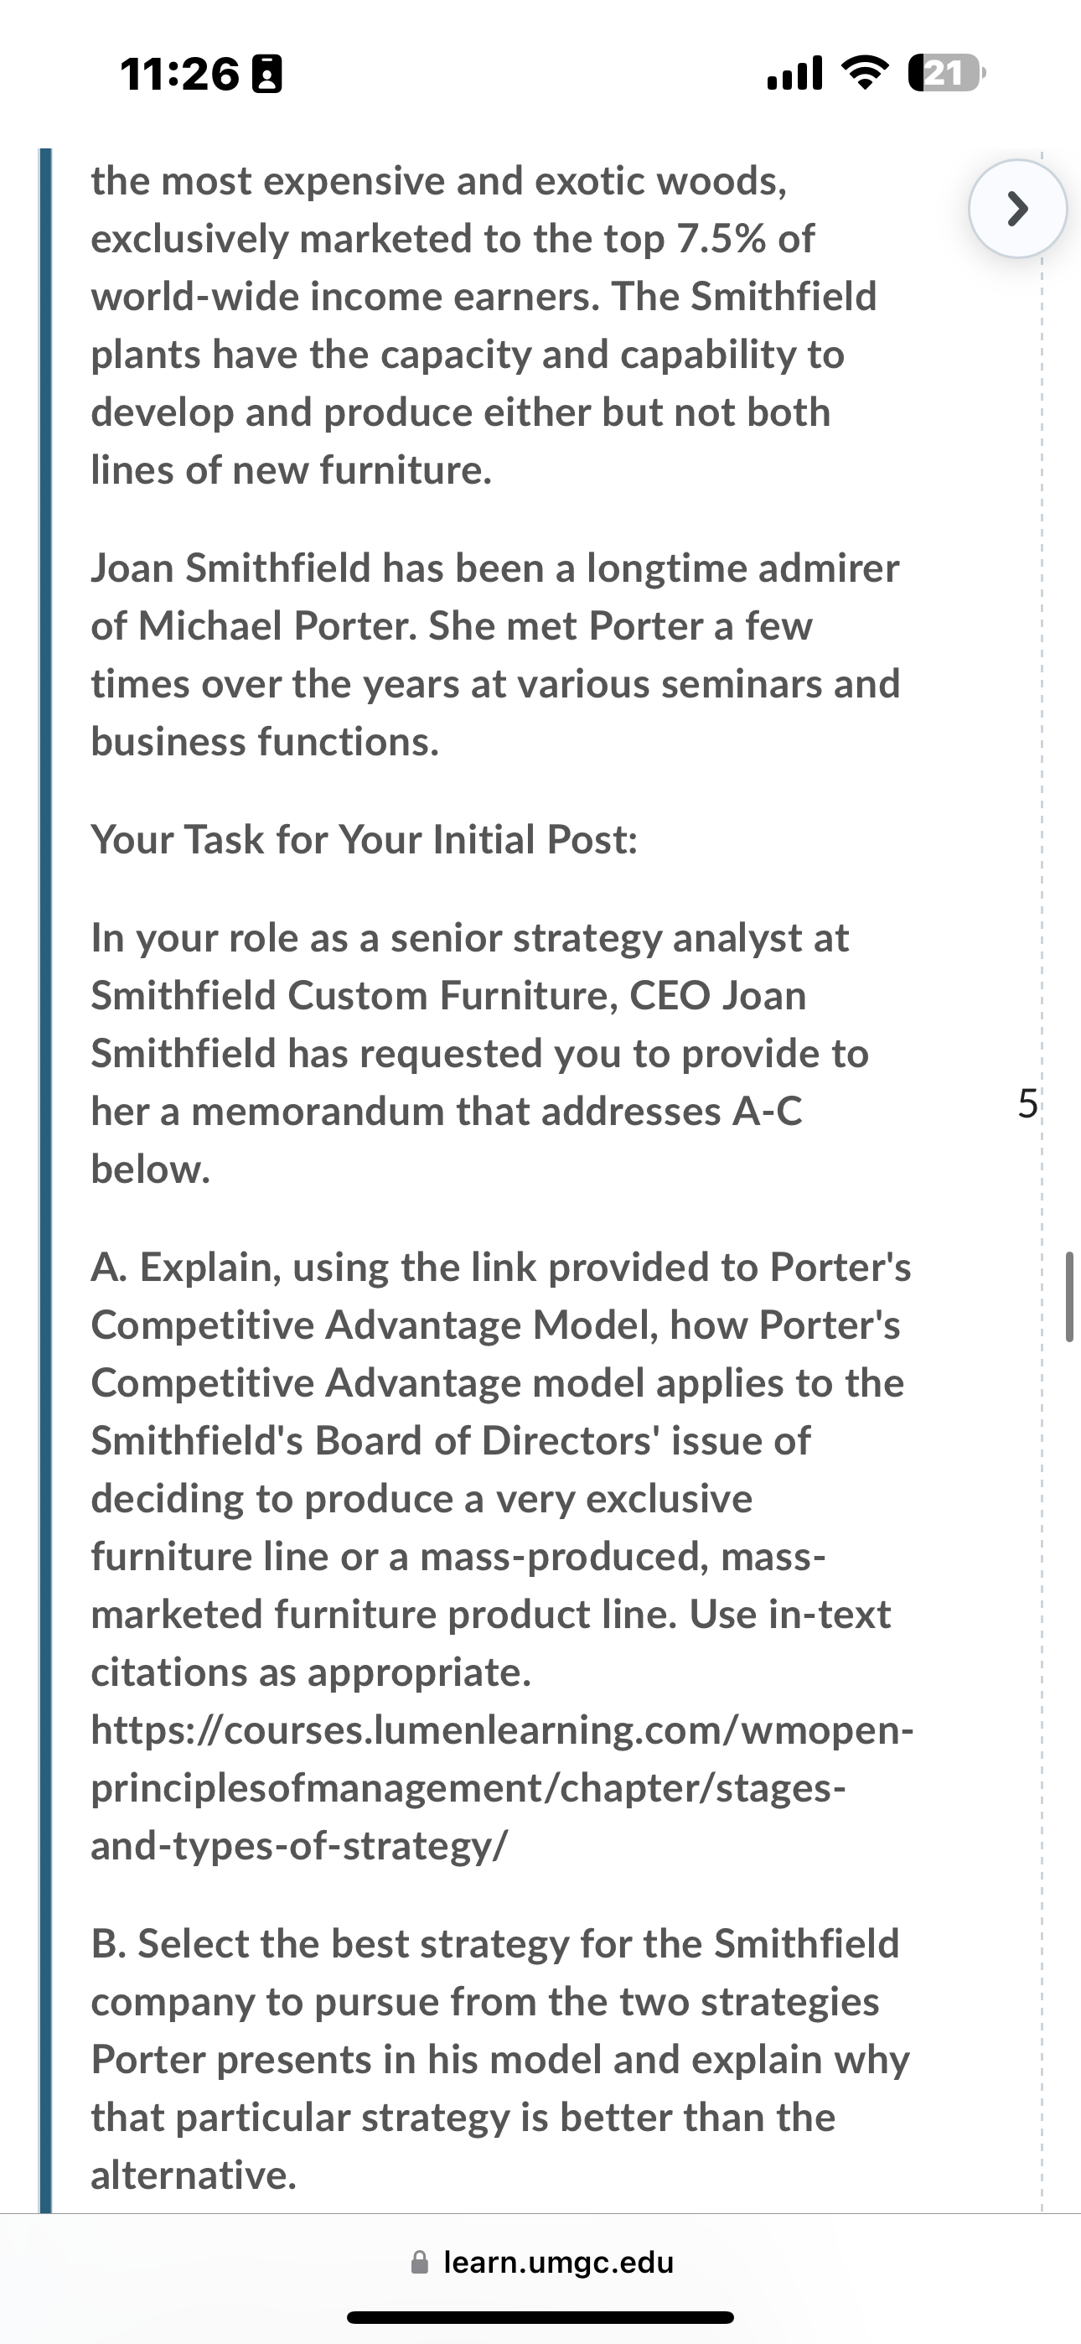Tap the next page chevron button

(1017, 210)
